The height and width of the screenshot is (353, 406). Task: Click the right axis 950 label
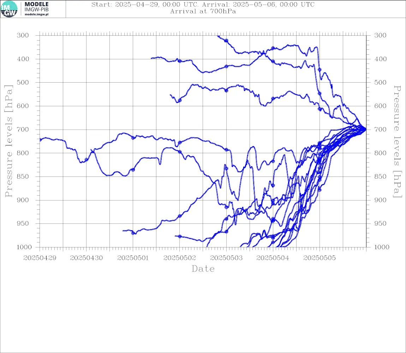tap(380, 223)
